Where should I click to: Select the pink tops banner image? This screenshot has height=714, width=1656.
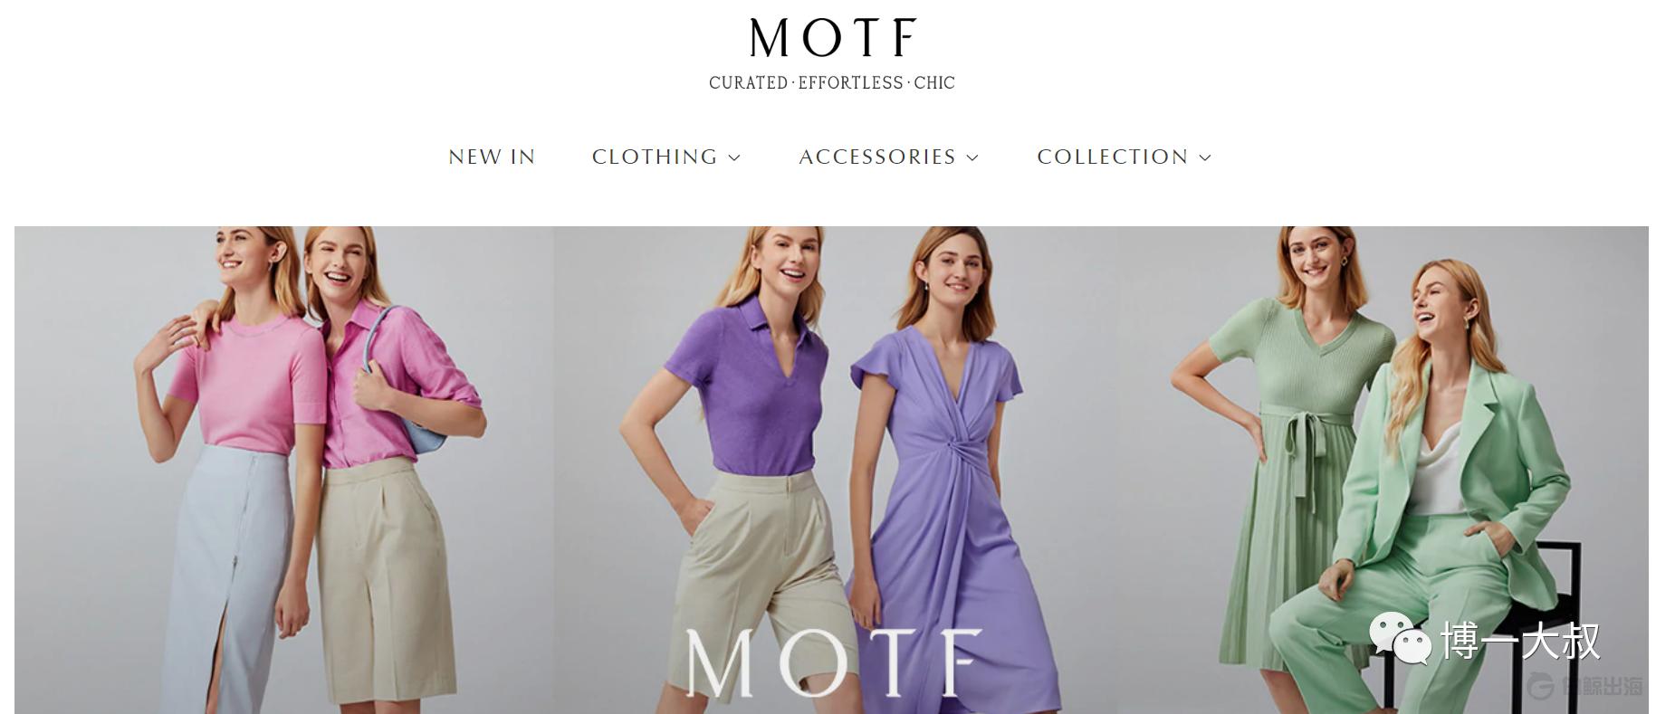tap(283, 470)
